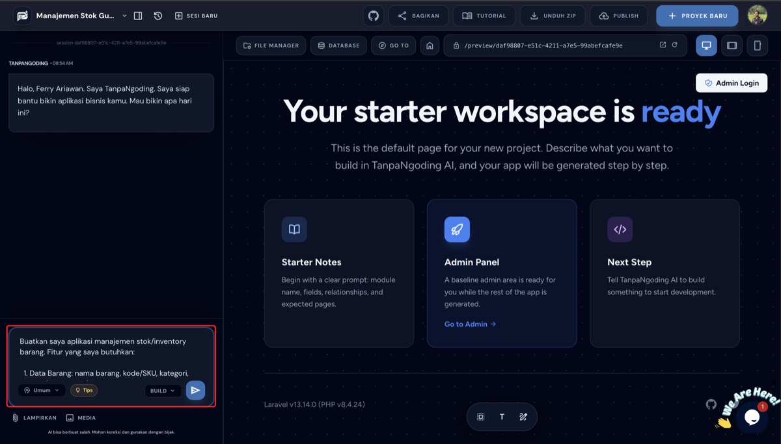
Task: Open the Umum category dropdown
Action: pos(42,390)
